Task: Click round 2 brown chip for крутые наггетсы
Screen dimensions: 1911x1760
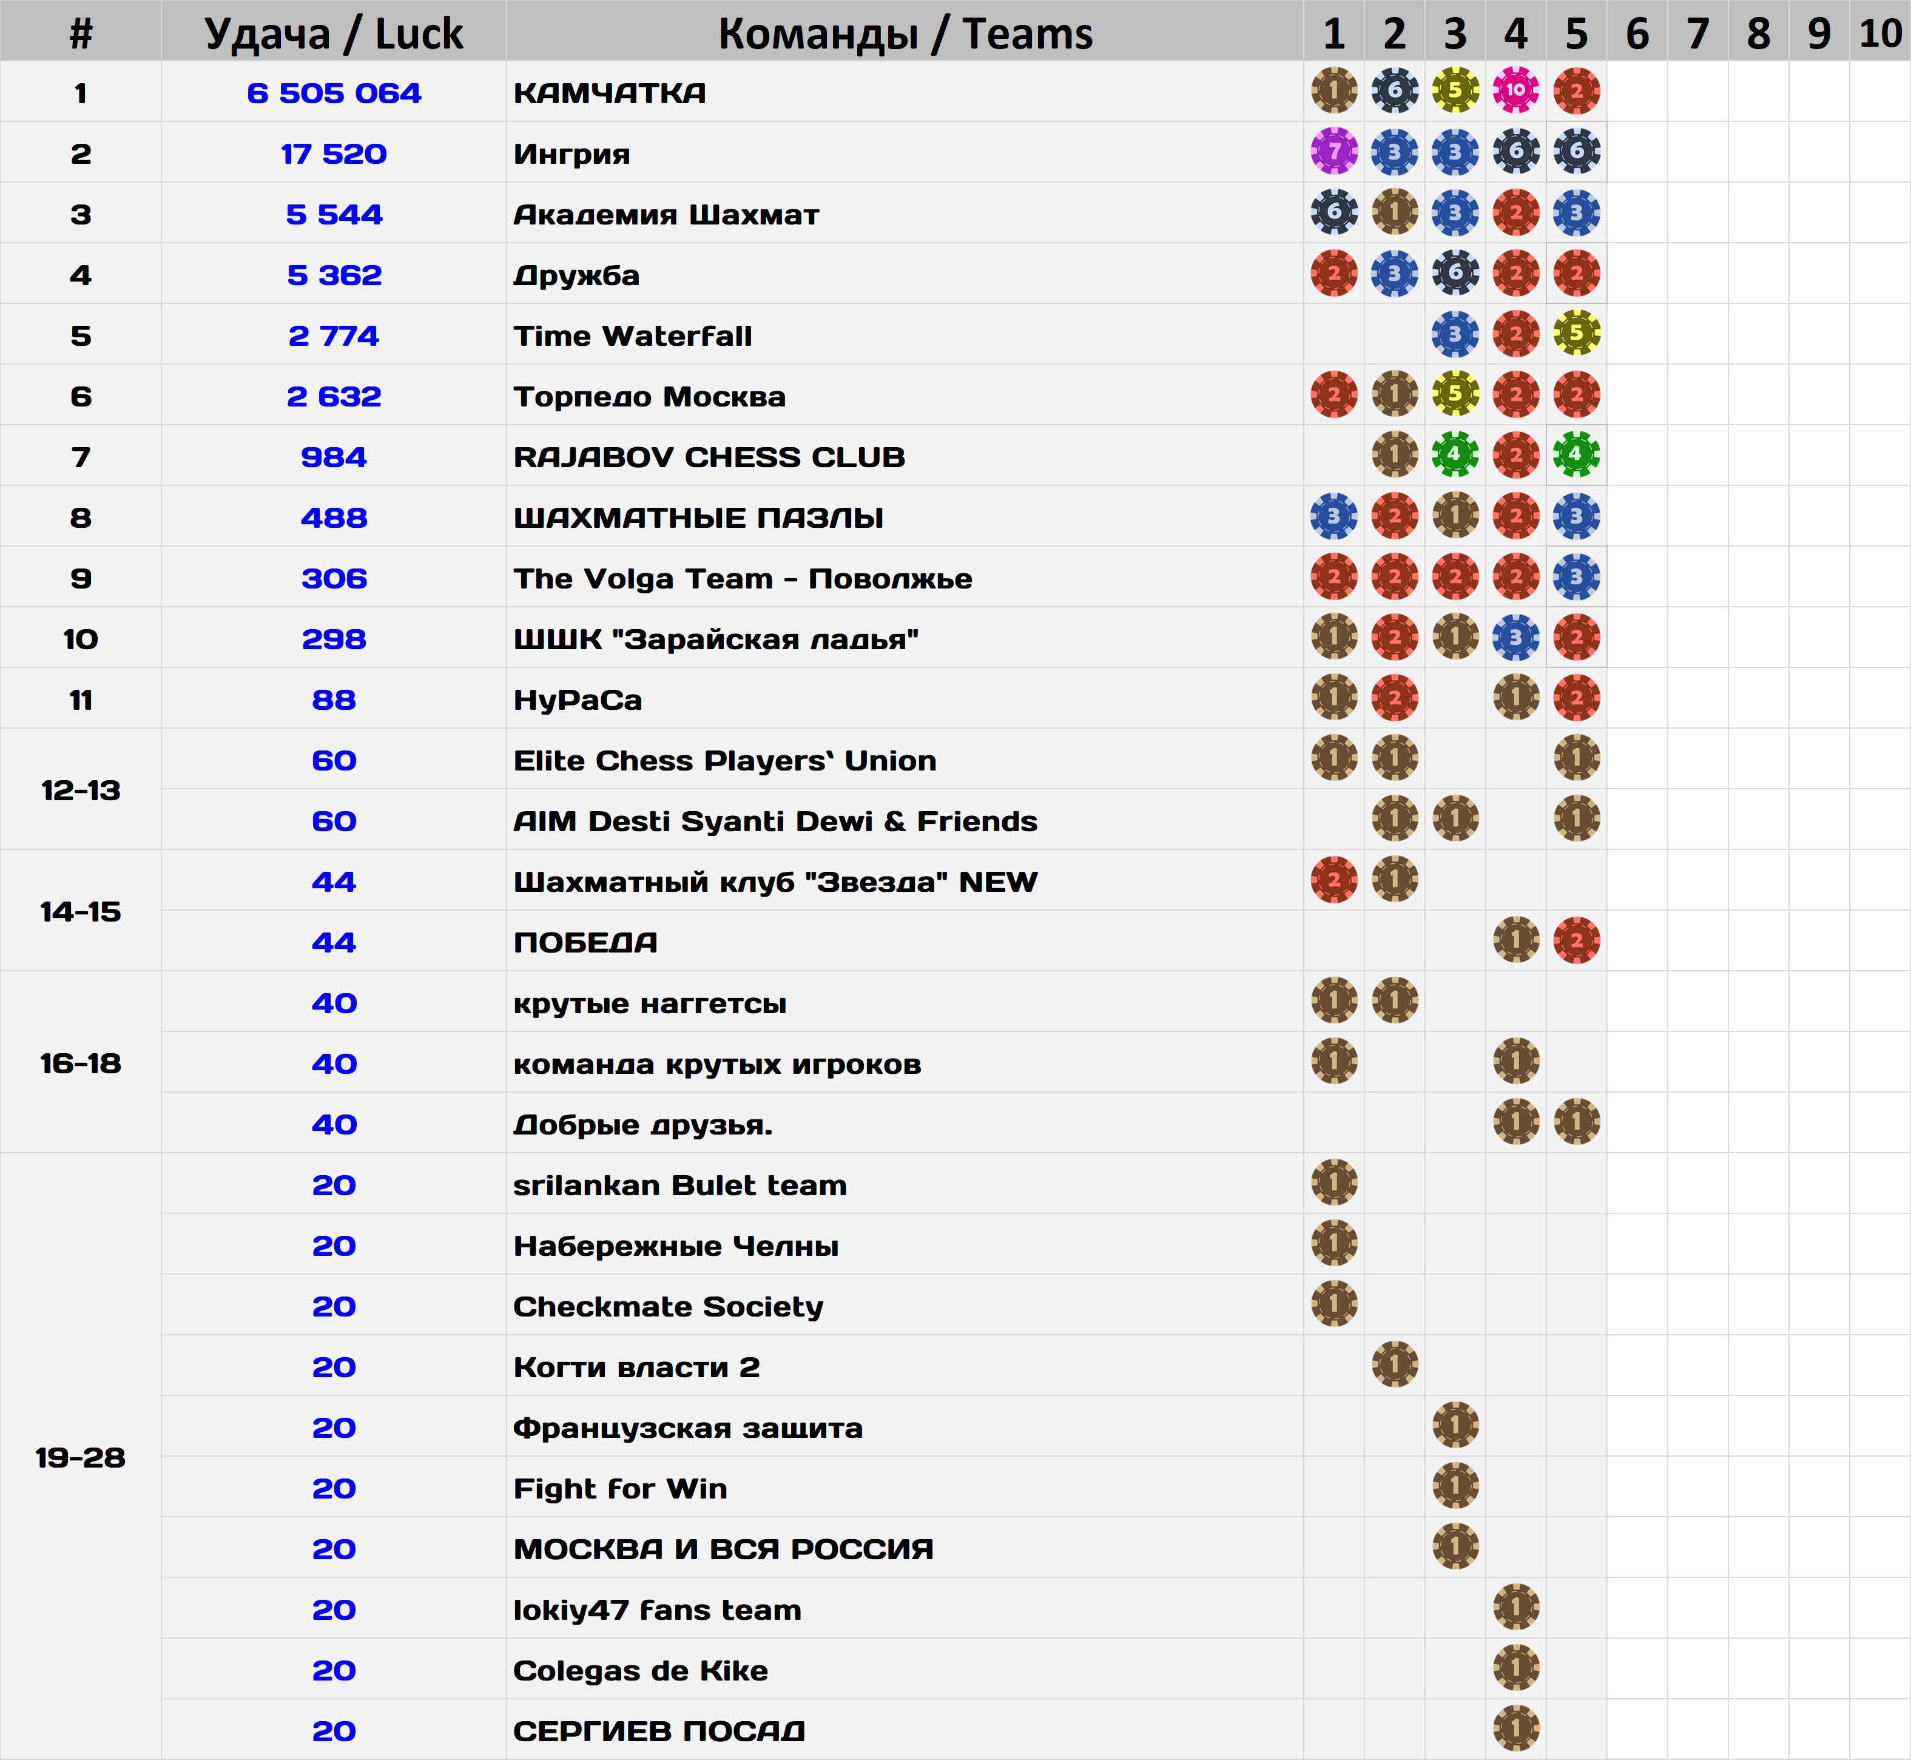Action: [1395, 1001]
